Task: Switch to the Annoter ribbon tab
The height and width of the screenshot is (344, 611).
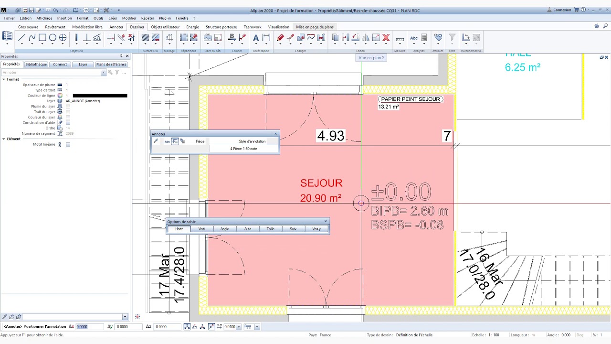Action: (116, 27)
